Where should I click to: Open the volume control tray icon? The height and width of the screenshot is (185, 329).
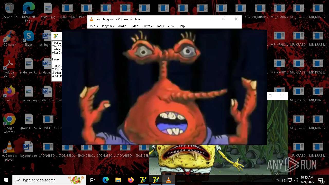coord(296,180)
